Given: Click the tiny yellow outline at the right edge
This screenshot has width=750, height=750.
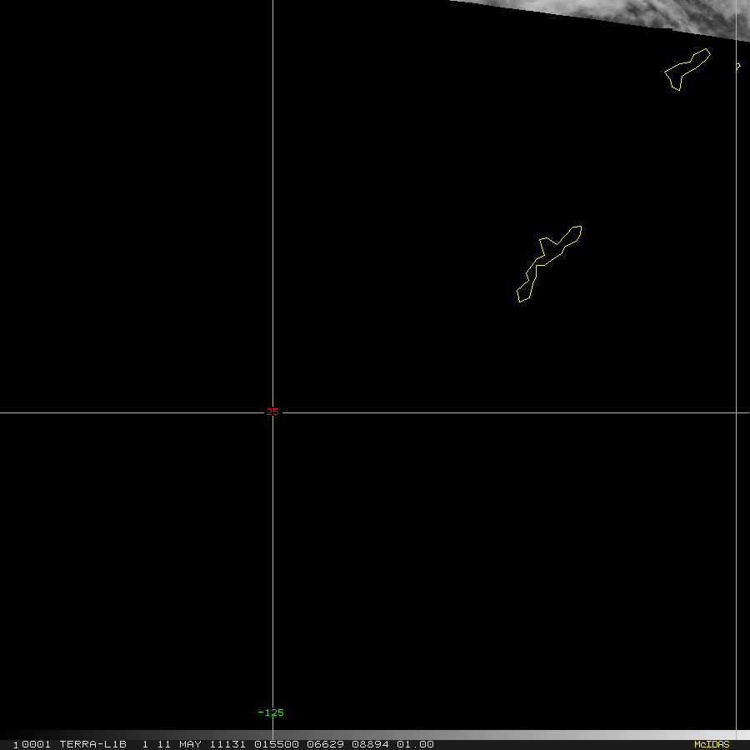Looking at the screenshot, I should (738, 67).
